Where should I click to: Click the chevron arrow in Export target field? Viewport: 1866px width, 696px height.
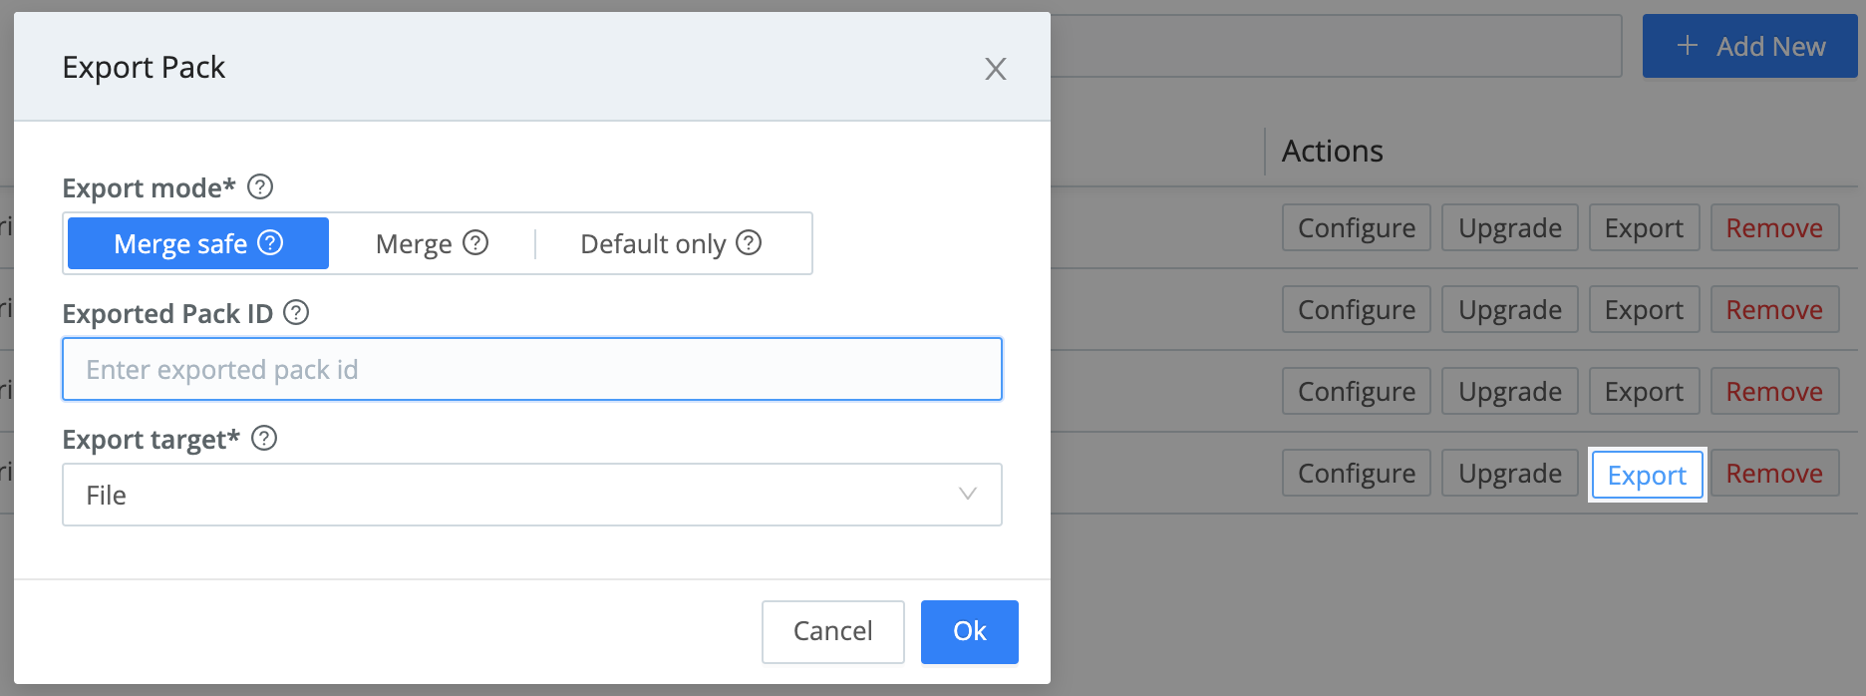point(967,494)
